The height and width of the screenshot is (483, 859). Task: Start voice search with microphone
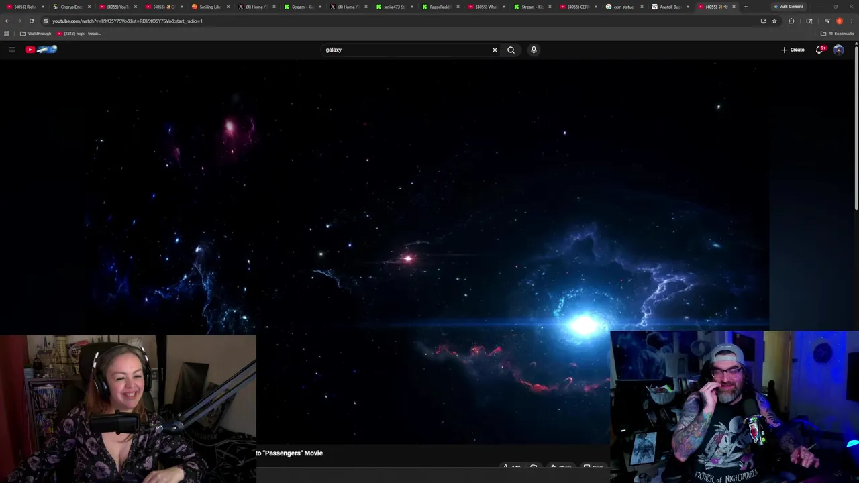click(x=534, y=50)
